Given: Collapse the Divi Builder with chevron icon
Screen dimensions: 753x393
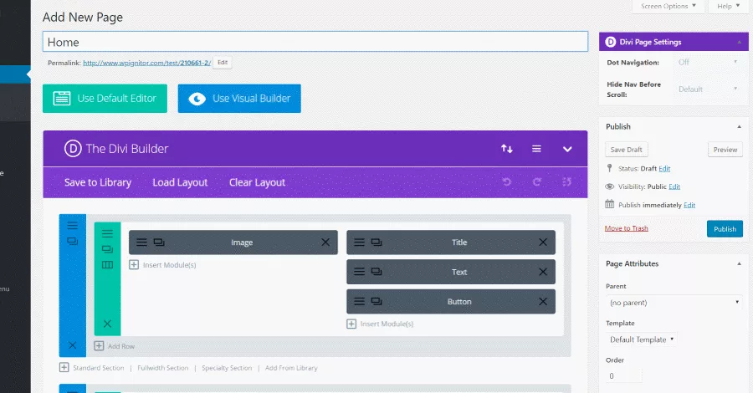Looking at the screenshot, I should (567, 149).
